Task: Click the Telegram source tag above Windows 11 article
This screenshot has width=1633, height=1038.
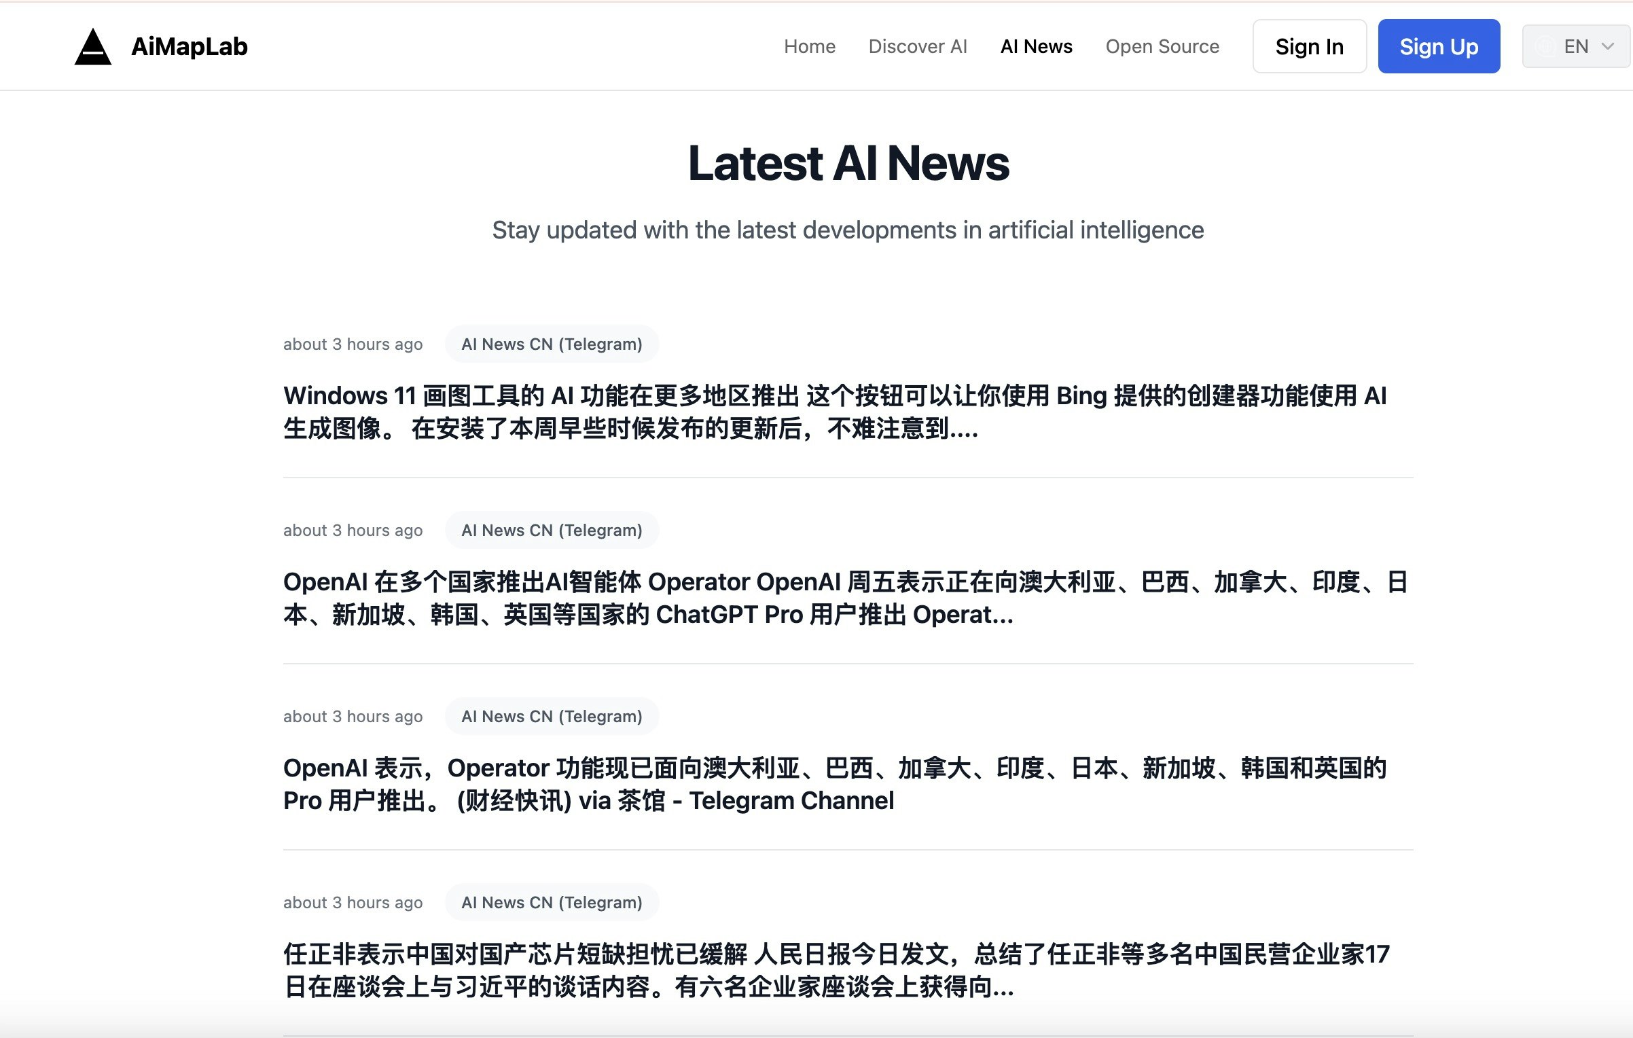Action: tap(552, 344)
